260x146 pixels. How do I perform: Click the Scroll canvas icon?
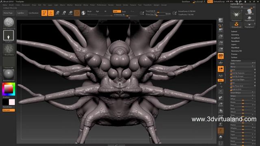(221, 30)
